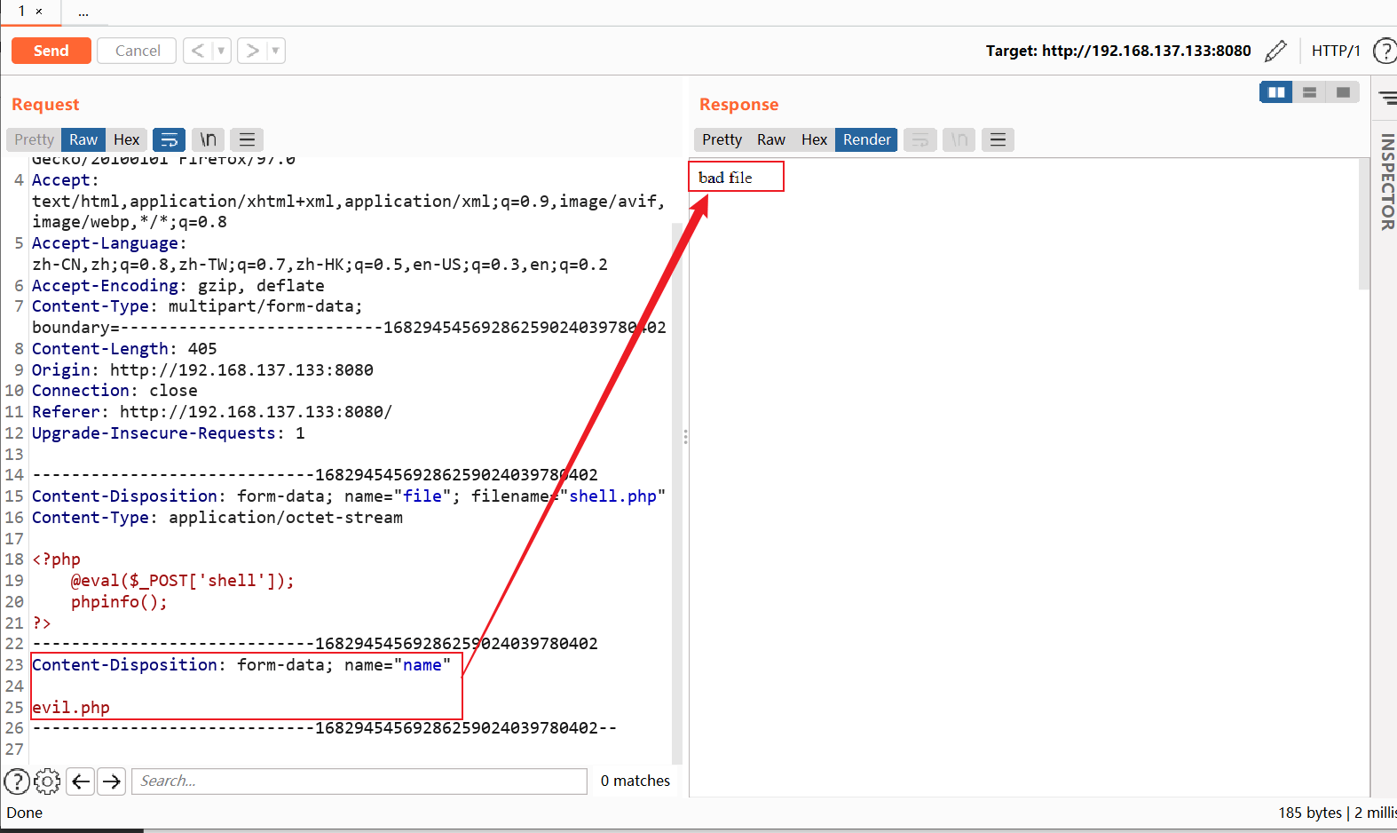1397x833 pixels.
Task: Toggle response word-wrap icon
Action: [x=920, y=139]
